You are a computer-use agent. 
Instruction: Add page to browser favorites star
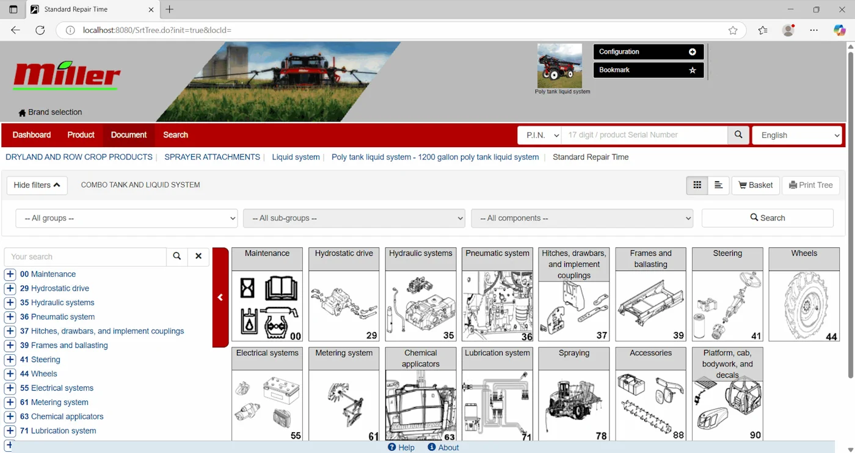pos(733,31)
